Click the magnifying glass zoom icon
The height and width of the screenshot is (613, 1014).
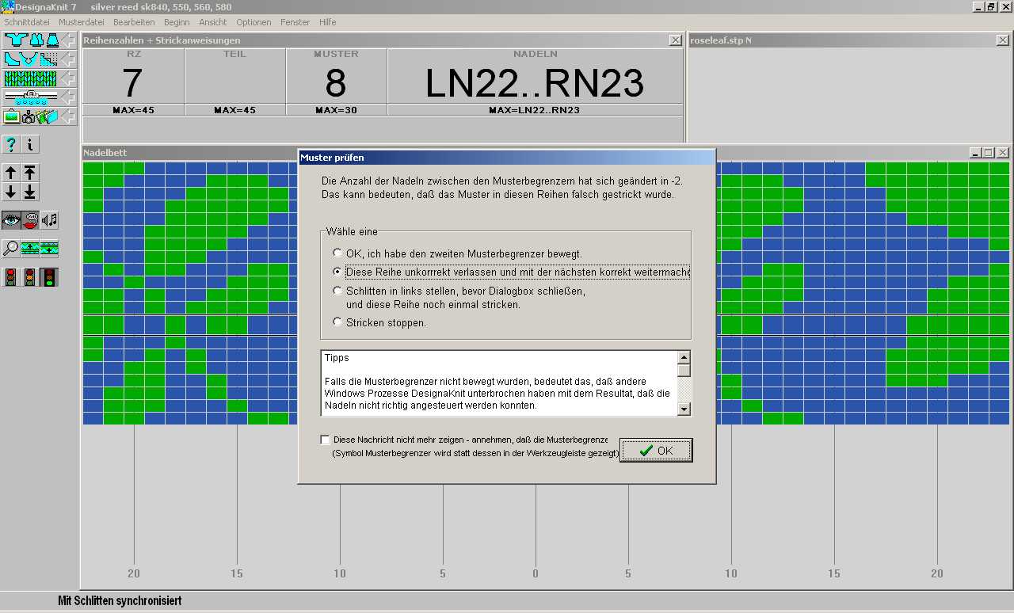click(11, 249)
